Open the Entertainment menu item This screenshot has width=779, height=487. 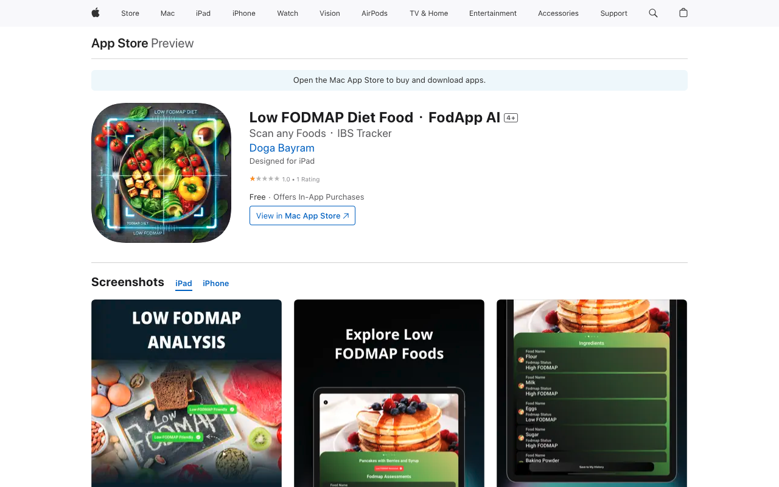tap(493, 13)
